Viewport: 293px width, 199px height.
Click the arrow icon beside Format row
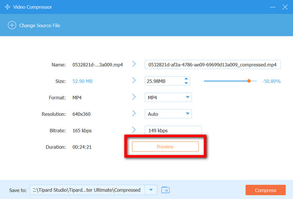point(134,97)
